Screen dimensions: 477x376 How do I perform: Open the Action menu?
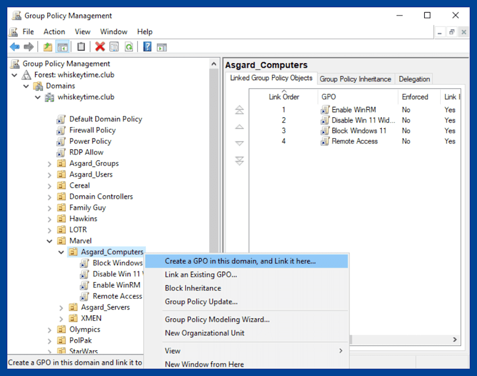coord(54,31)
